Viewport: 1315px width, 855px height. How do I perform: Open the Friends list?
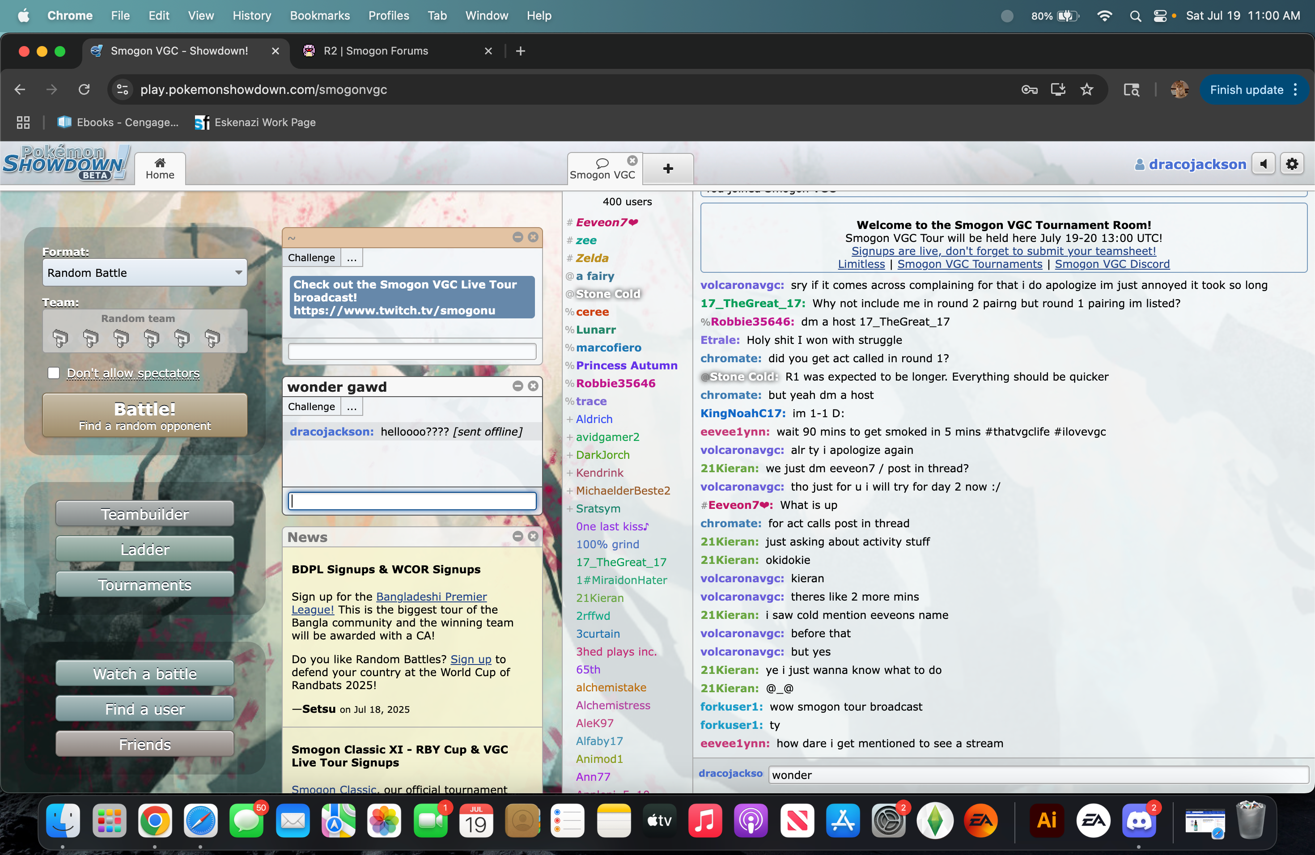click(145, 745)
